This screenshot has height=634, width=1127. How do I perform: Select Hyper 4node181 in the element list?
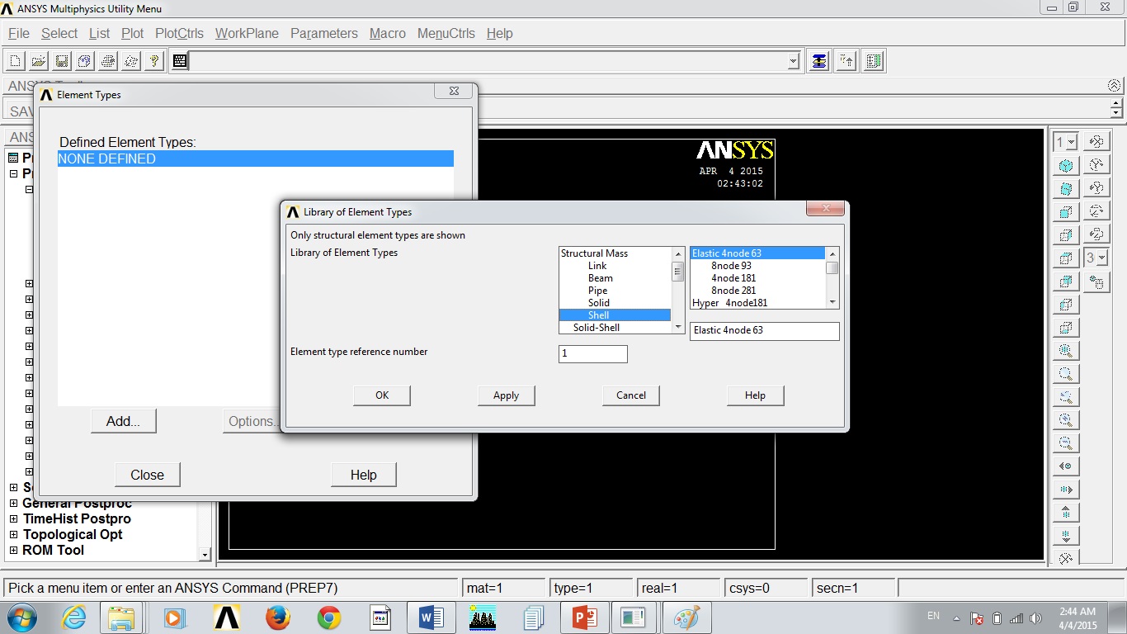coord(757,303)
